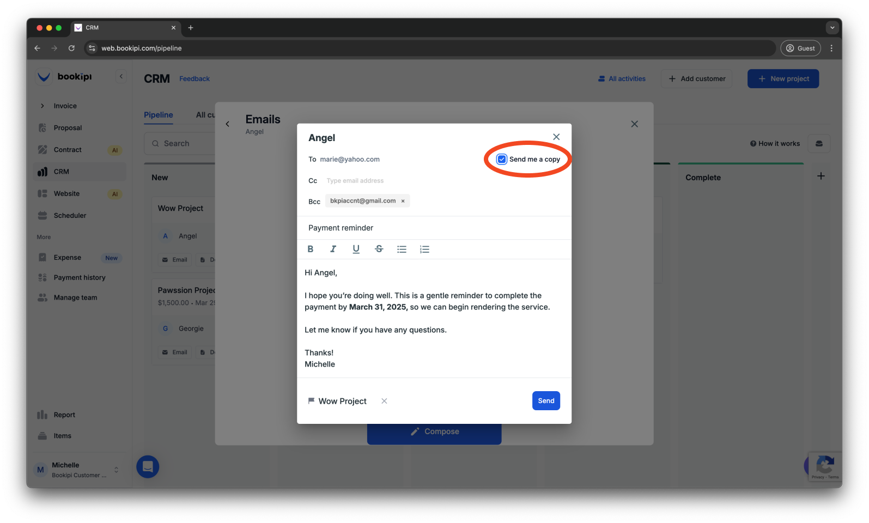Click the pipeline Search field
The height and width of the screenshot is (523, 869).
(x=180, y=143)
